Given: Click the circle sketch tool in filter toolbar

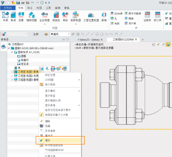Looking at the screenshot, I should coord(102,34).
